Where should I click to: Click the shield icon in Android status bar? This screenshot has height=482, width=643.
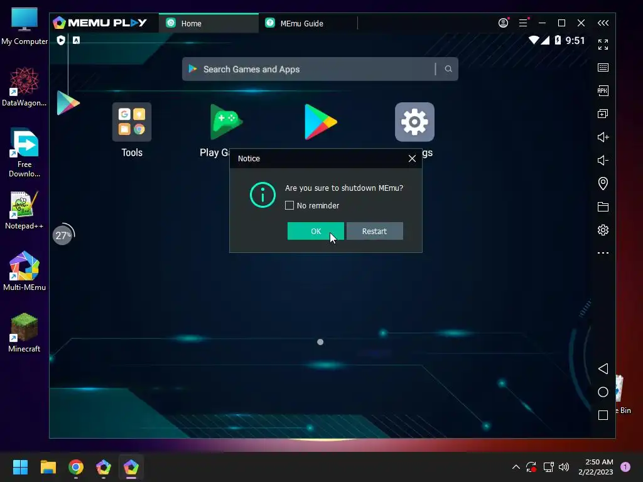tap(61, 40)
